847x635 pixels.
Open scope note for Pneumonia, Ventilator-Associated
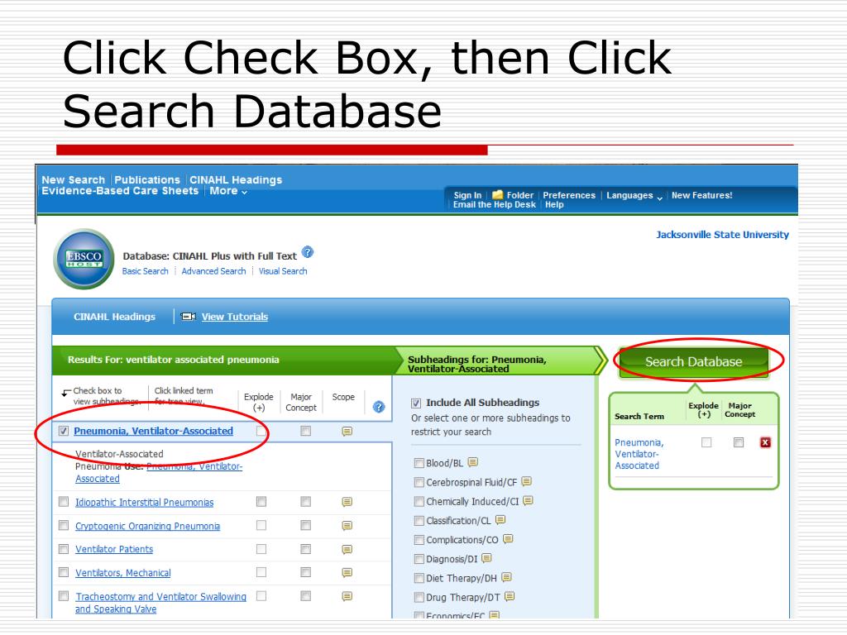coord(347,432)
